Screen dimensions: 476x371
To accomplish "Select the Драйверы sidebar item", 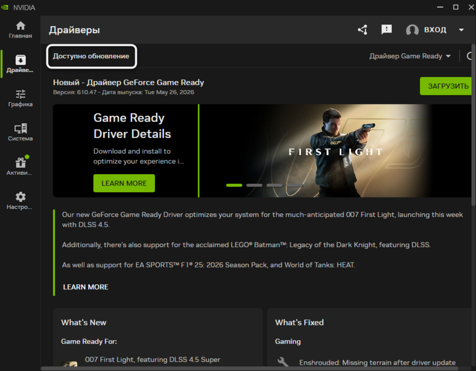I will pos(21,64).
